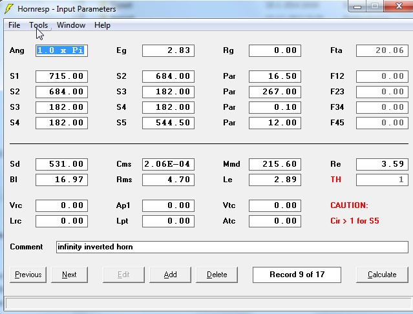Click the Add record button
The height and width of the screenshot is (314, 413).
170,275
